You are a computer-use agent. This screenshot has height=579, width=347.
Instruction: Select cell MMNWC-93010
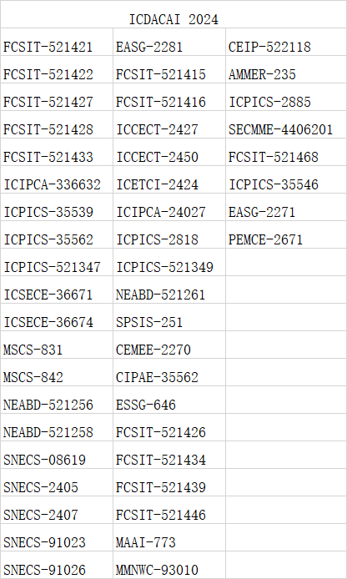pos(169,565)
